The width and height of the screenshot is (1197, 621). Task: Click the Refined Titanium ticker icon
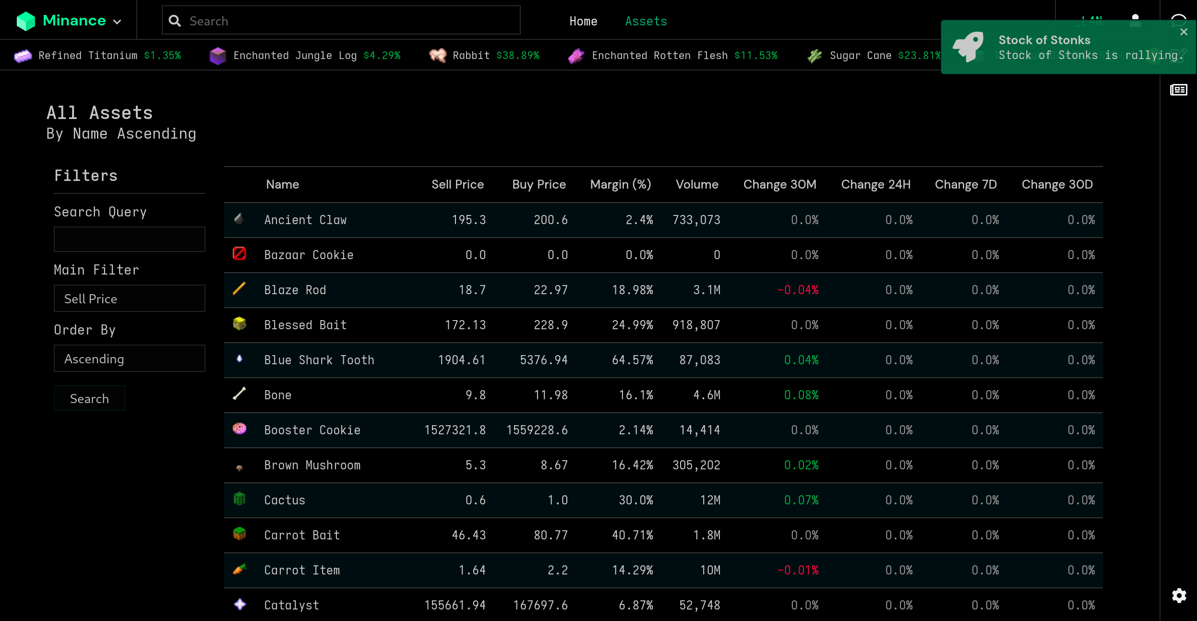(x=23, y=56)
